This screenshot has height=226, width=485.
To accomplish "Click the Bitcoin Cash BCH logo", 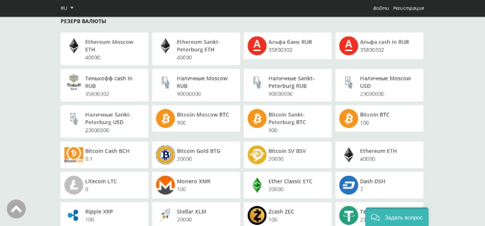I will (74, 155).
